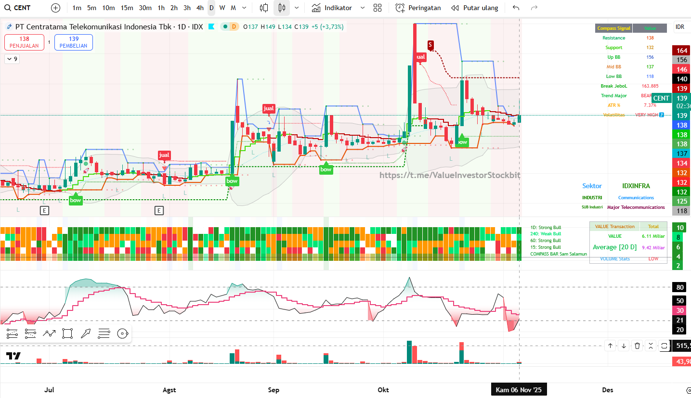Choose the 2h timeframe
The height and width of the screenshot is (398, 691).
coord(174,8)
